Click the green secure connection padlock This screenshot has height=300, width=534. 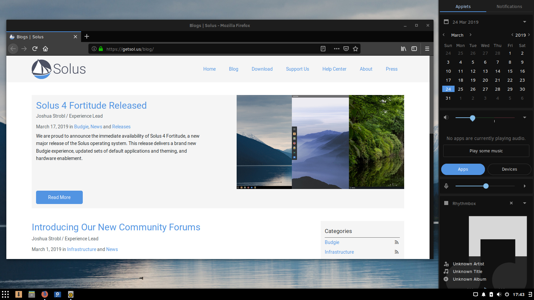tap(101, 49)
